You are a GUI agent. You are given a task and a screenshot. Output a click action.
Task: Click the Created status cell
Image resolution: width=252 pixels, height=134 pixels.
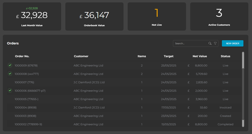click(x=226, y=116)
